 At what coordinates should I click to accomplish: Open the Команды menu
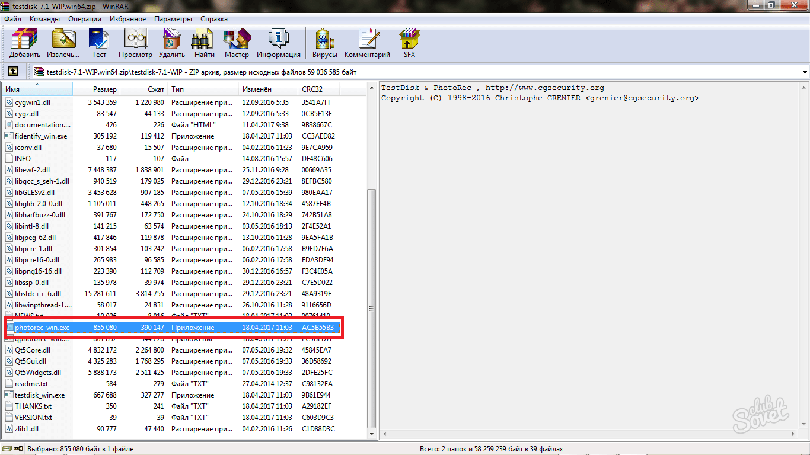tap(44, 19)
